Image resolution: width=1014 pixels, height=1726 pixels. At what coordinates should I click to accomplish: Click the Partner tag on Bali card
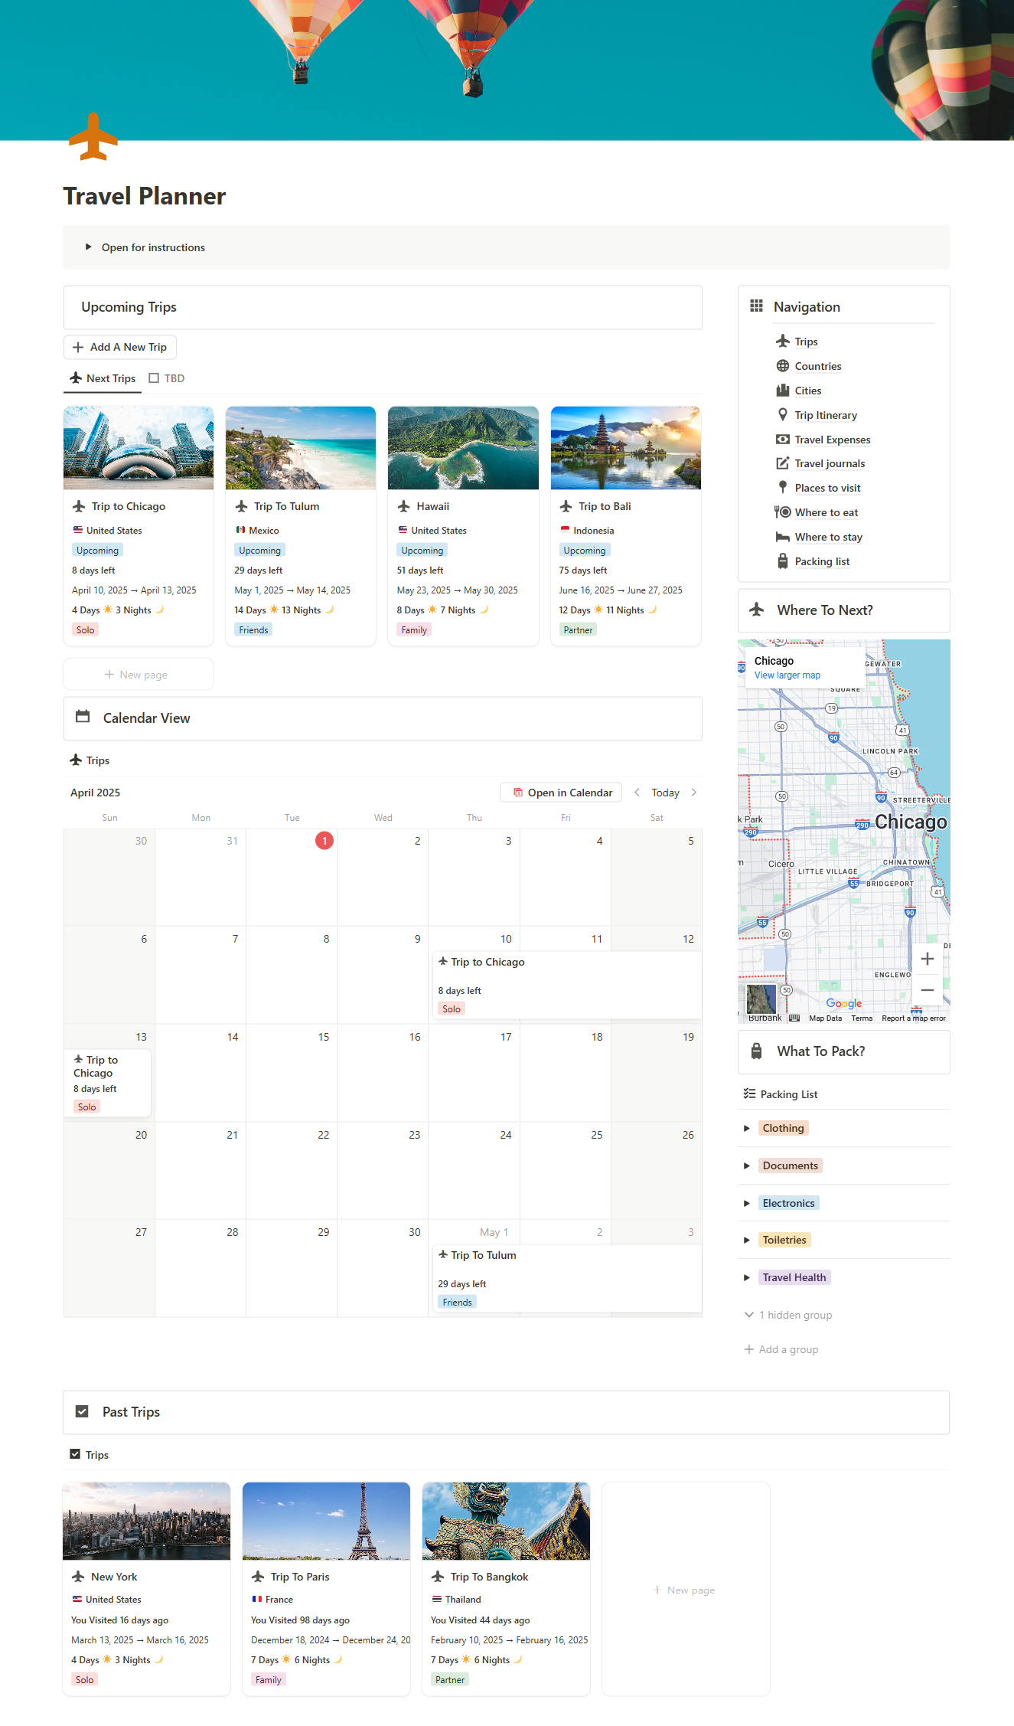(578, 630)
